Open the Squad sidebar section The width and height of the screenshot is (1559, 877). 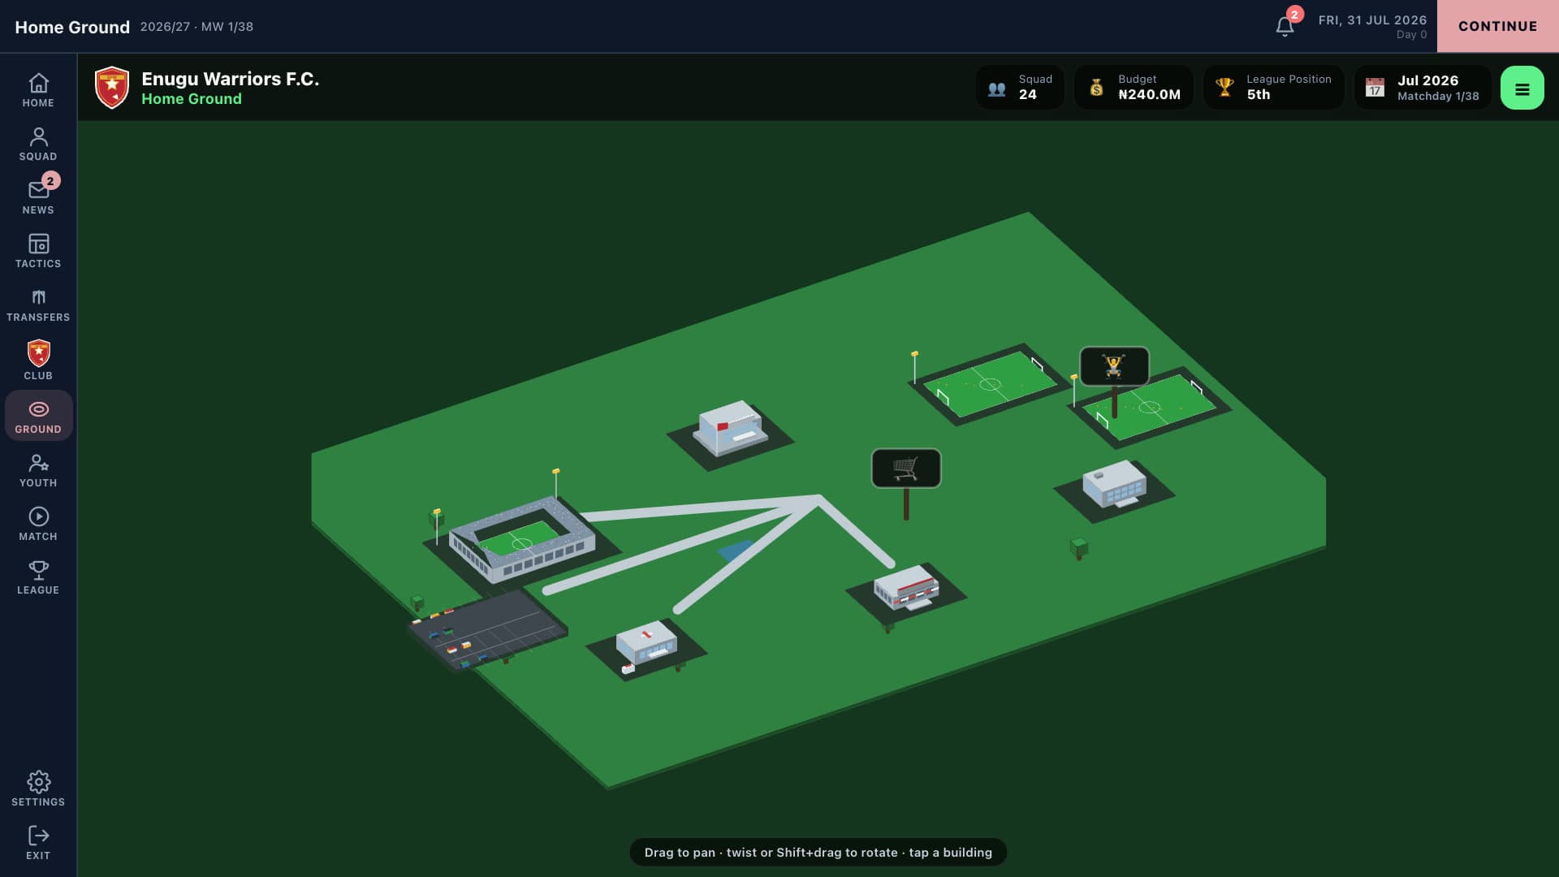click(x=38, y=145)
